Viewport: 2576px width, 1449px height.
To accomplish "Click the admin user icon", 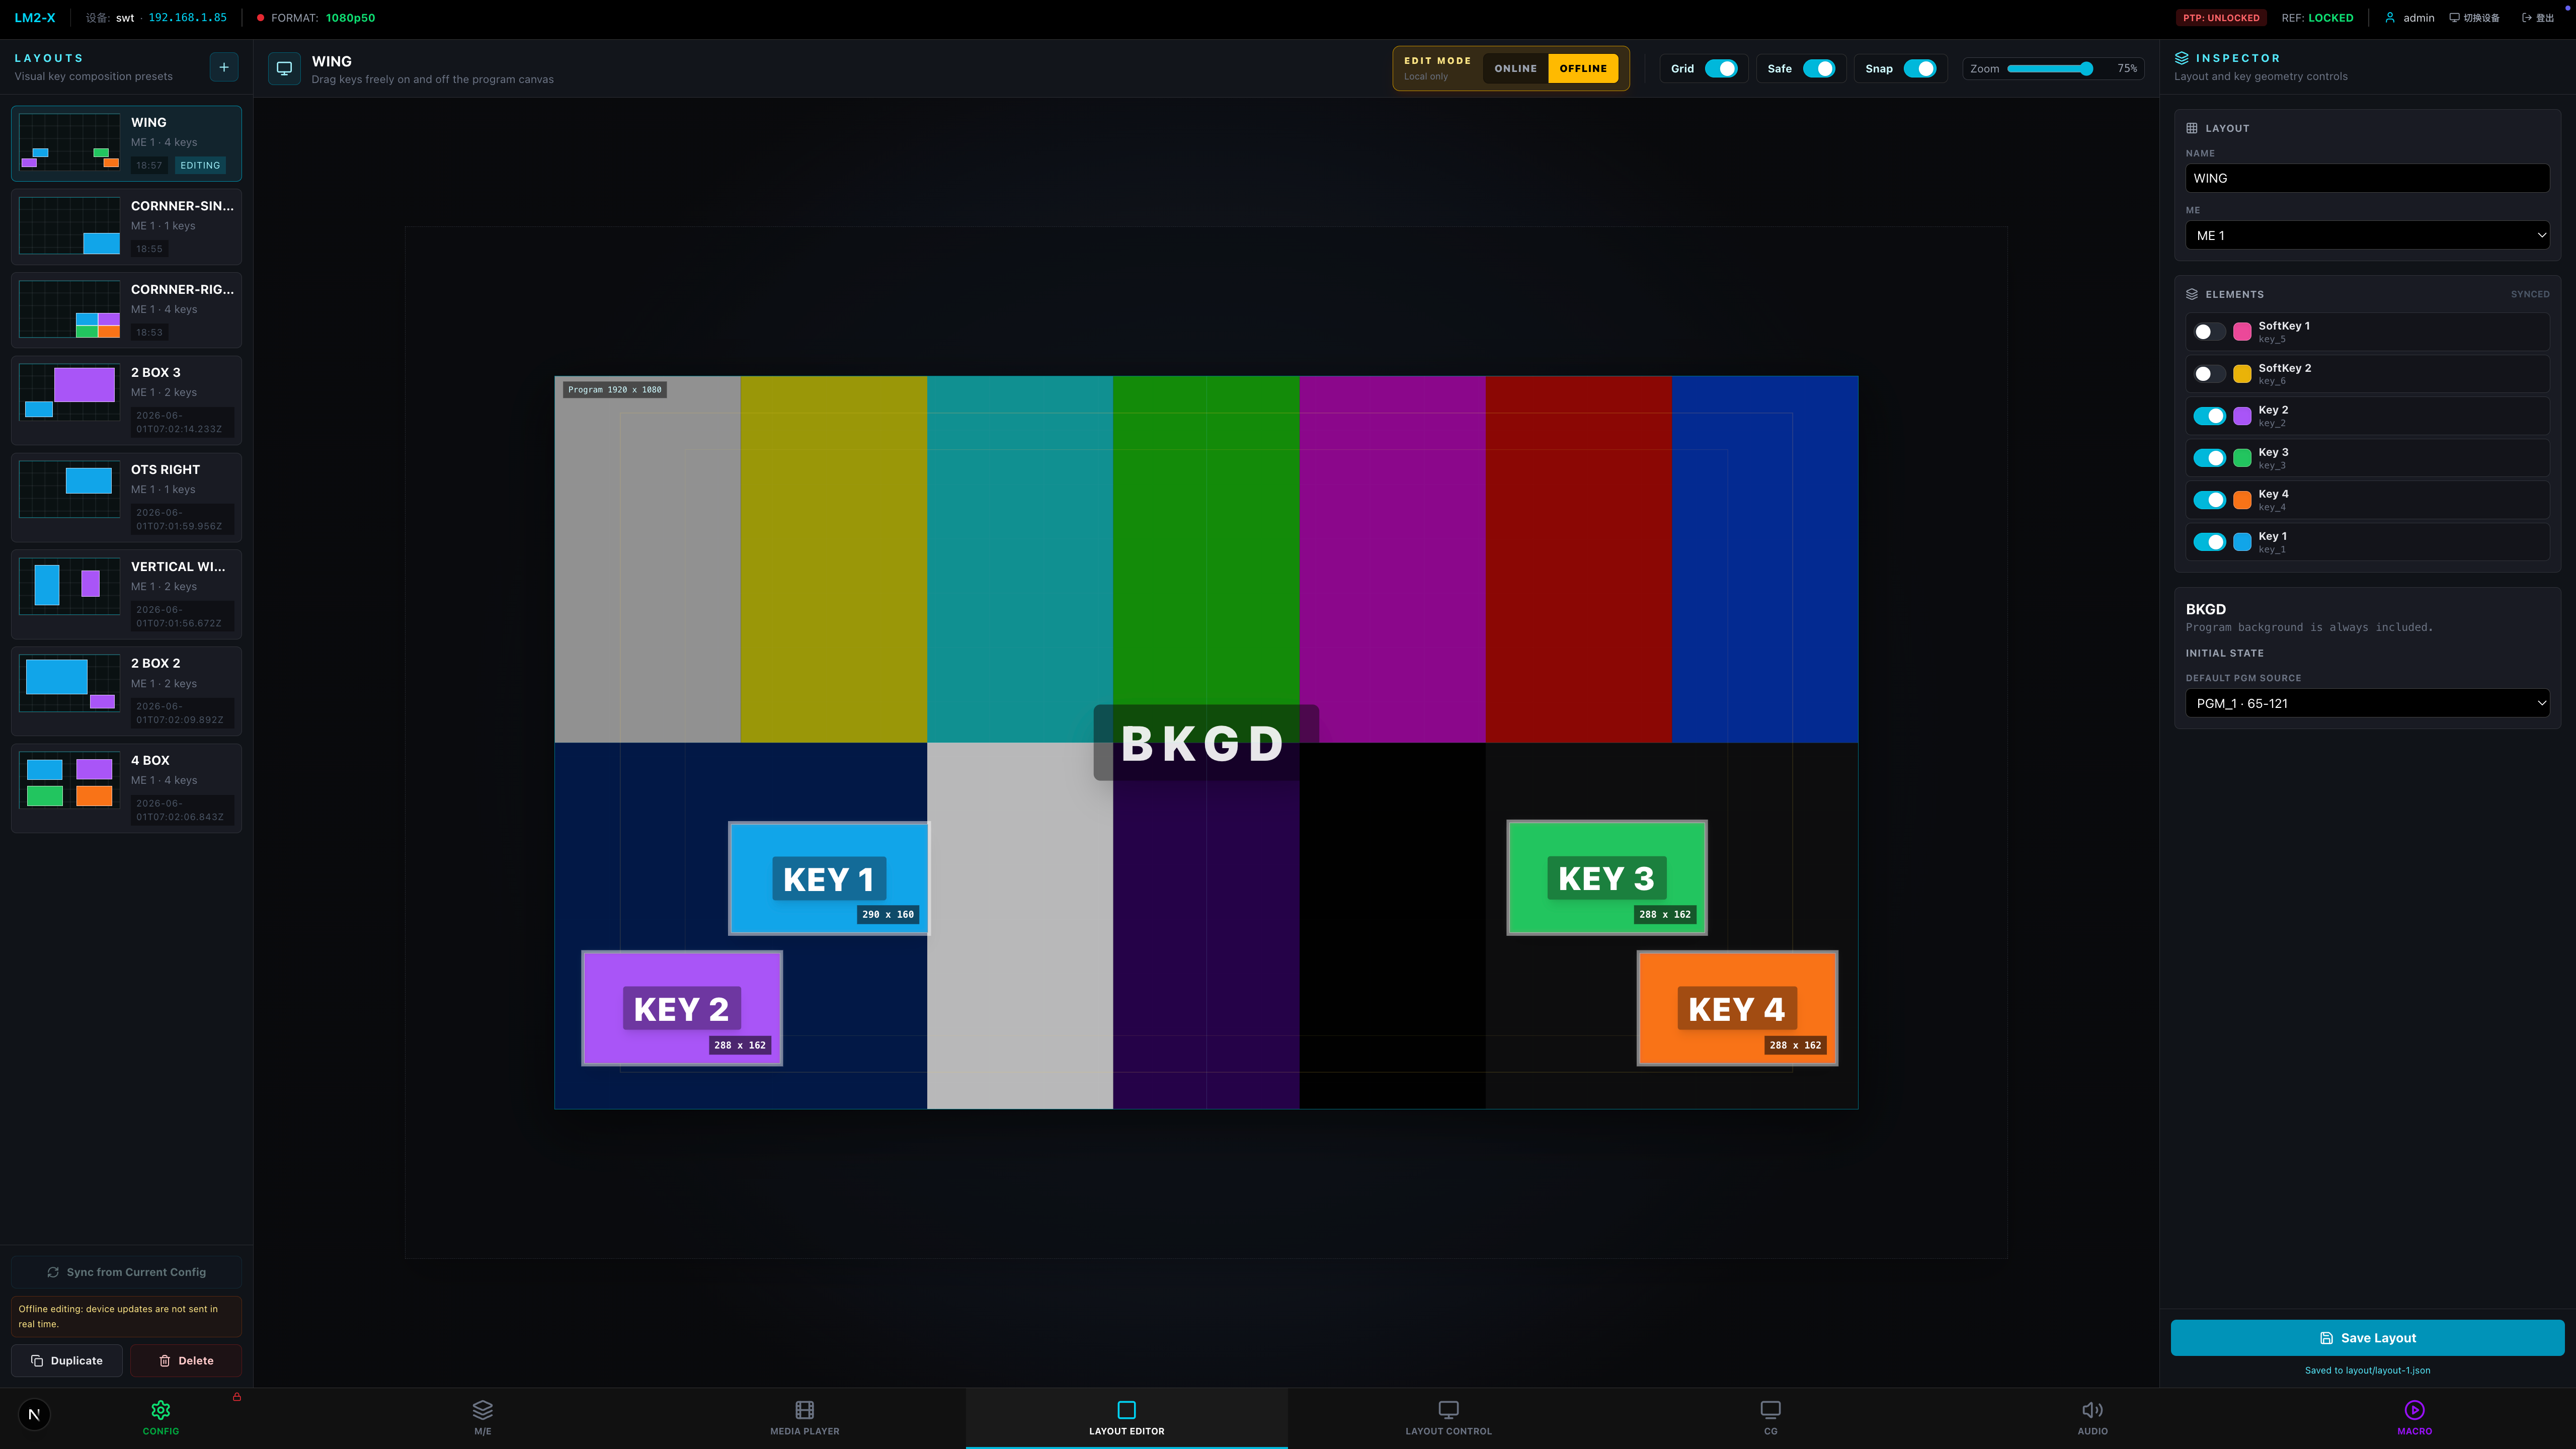I will [x=2390, y=18].
